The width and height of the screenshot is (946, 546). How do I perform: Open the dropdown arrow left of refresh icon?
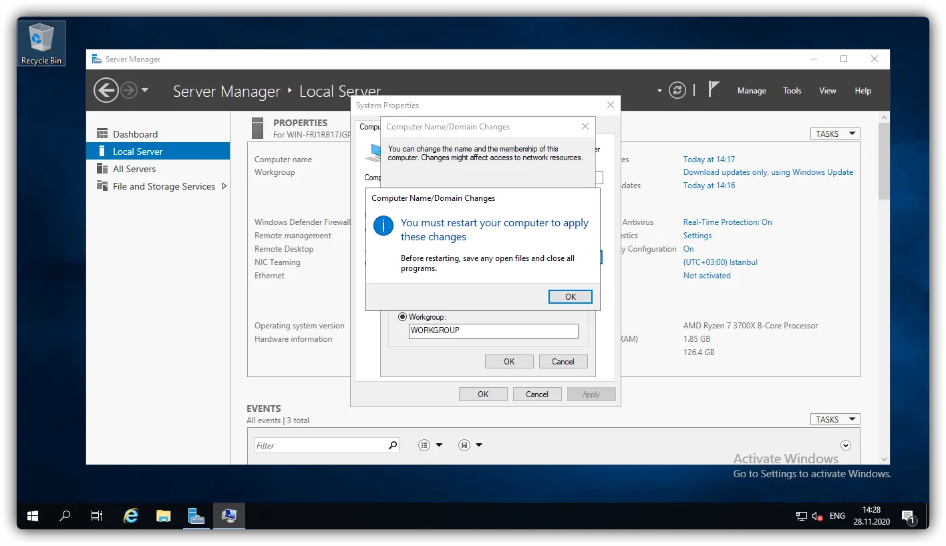[659, 91]
